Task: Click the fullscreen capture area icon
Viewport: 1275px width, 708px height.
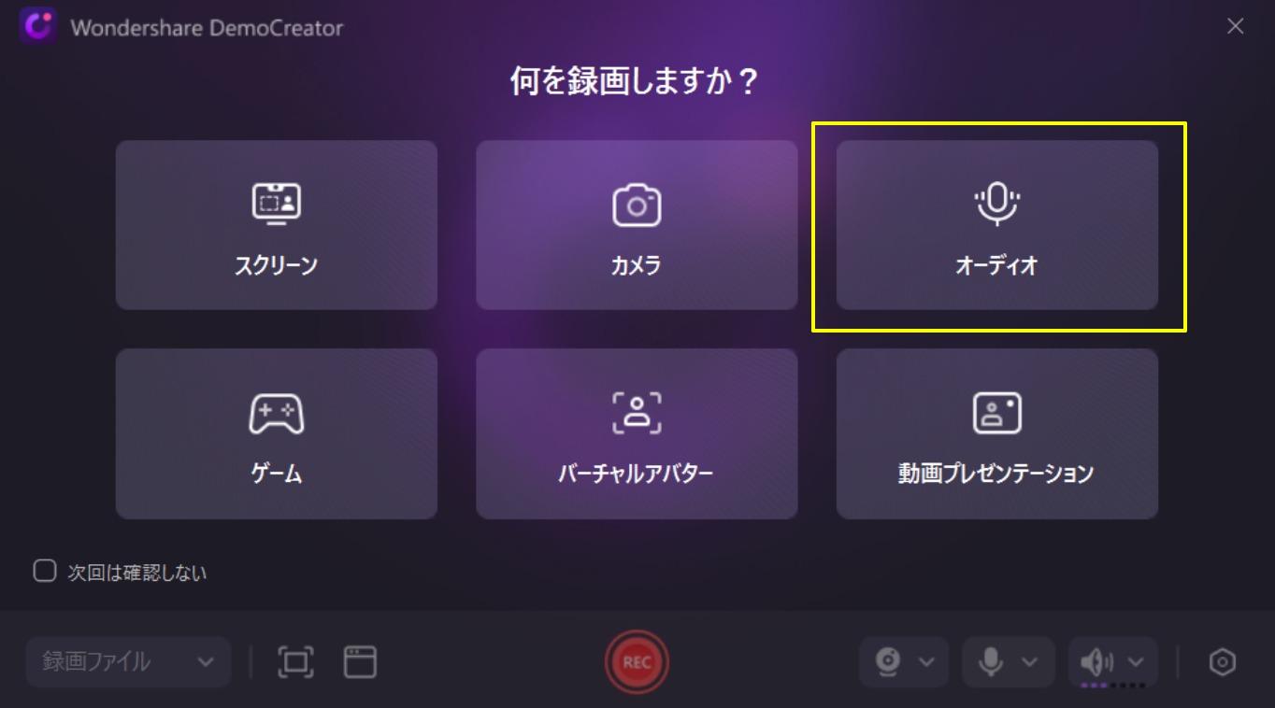Action: click(296, 662)
